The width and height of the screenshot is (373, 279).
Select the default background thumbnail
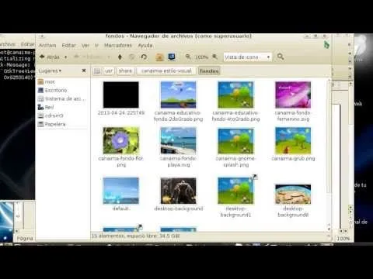pyautogui.click(x=121, y=191)
